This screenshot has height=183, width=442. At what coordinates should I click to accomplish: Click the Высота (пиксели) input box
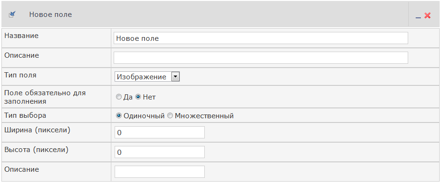160,152
